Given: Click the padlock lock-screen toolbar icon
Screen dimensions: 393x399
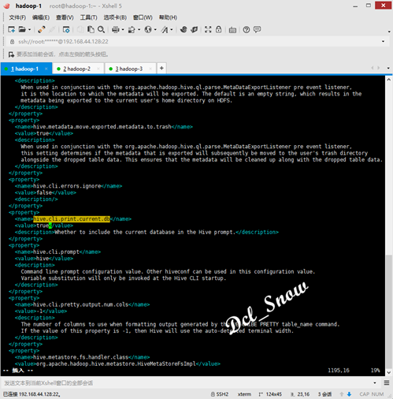Looking at the screenshot, I should click(218, 29).
